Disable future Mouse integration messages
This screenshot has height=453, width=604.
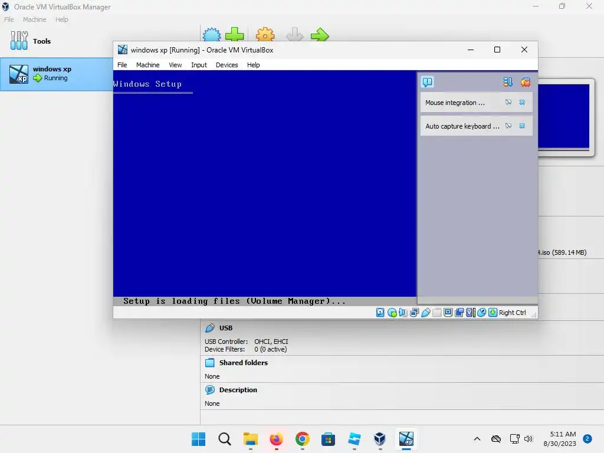[508, 102]
